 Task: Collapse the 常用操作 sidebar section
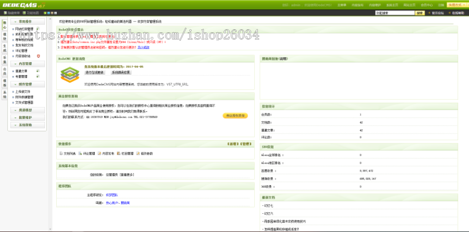click(x=28, y=22)
